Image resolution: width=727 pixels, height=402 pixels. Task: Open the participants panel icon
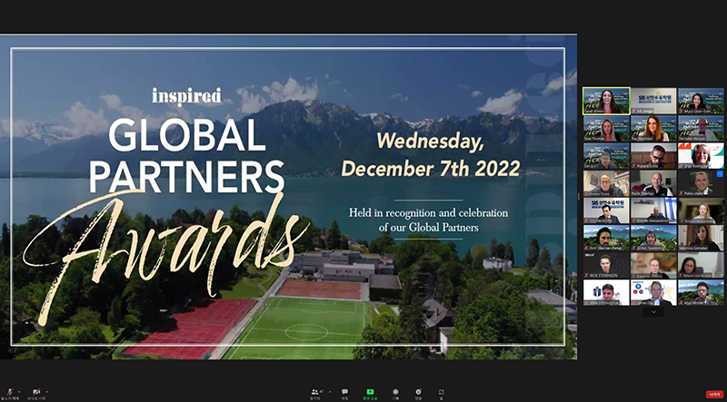(316, 392)
